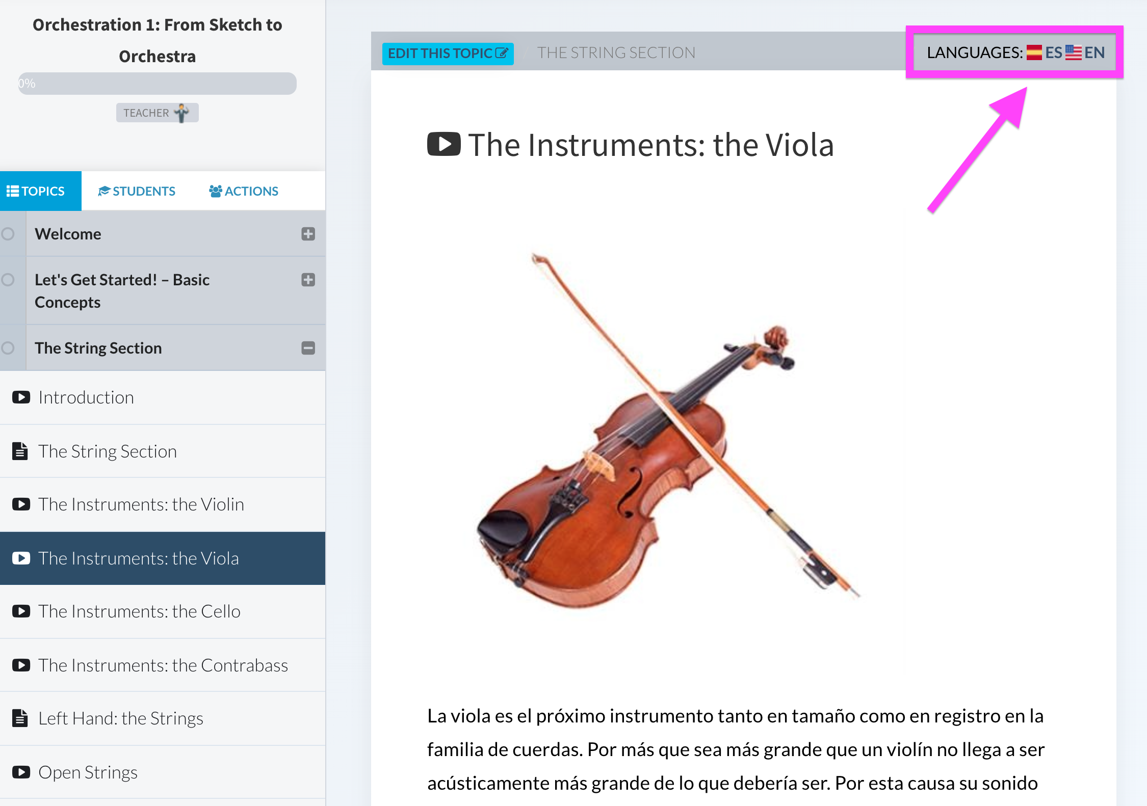Expand the Welcome section with plus icon

308,234
